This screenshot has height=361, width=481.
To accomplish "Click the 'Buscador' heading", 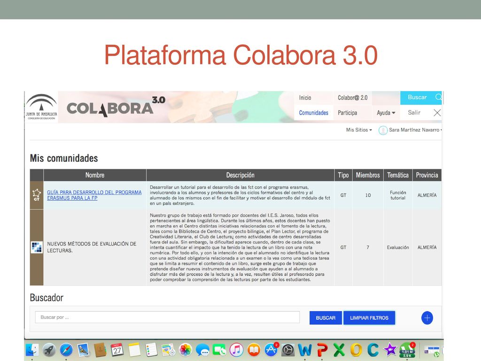I will click(x=47, y=298).
